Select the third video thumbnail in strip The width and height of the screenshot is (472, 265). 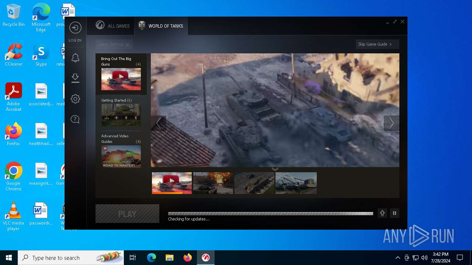[x=254, y=183]
